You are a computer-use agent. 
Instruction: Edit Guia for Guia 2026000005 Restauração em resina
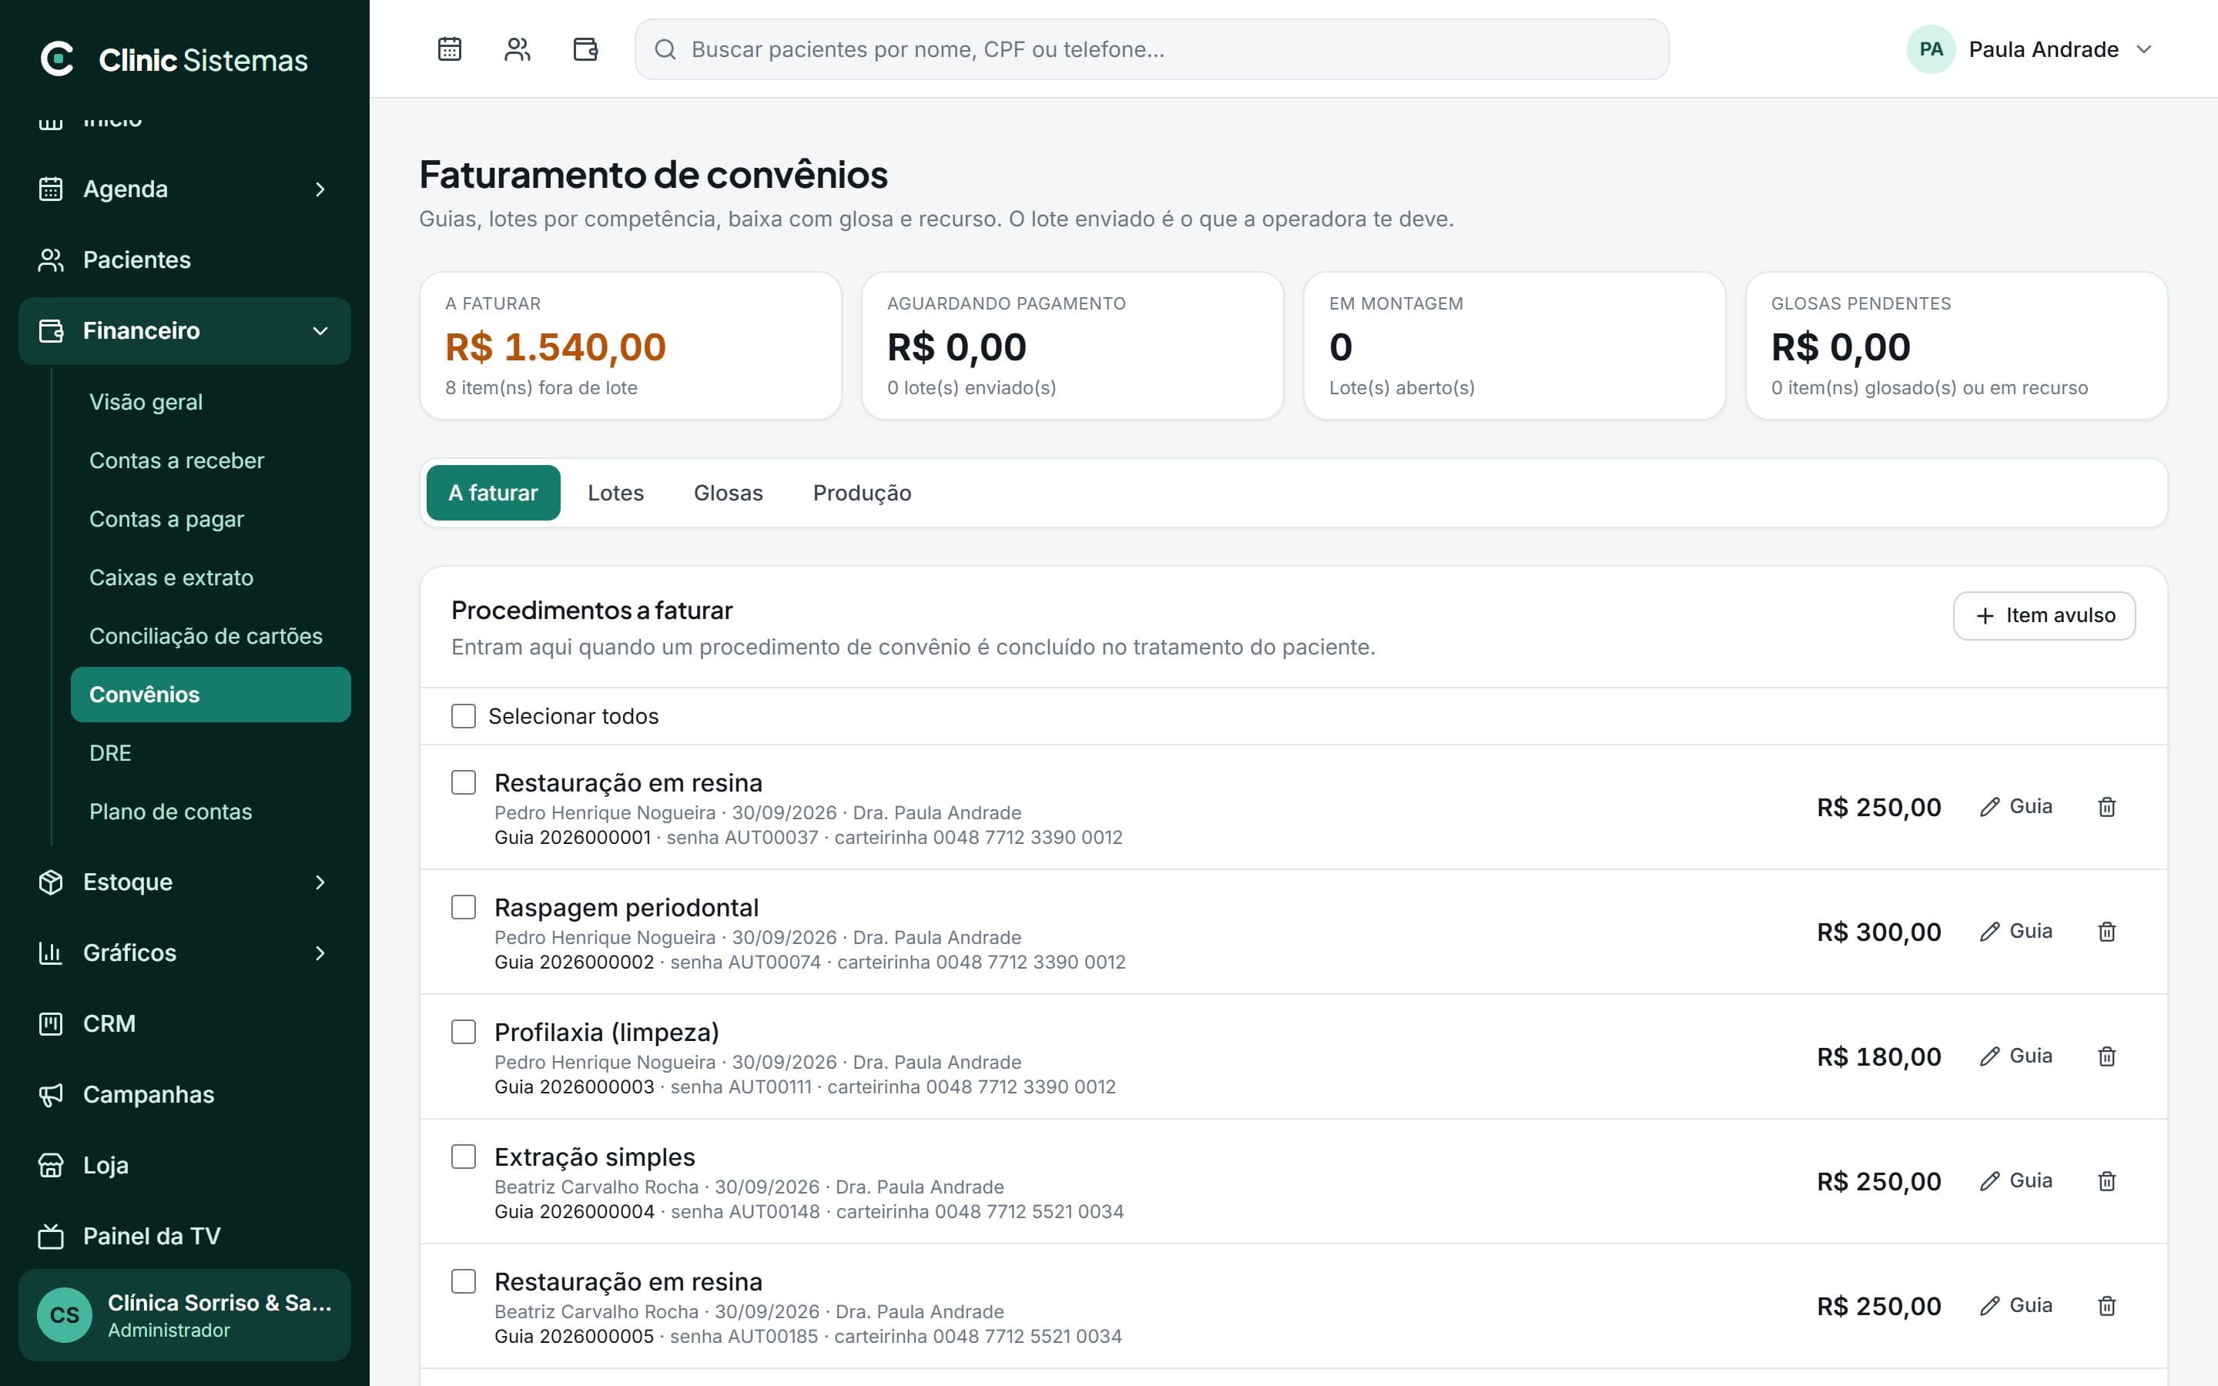point(2015,1305)
